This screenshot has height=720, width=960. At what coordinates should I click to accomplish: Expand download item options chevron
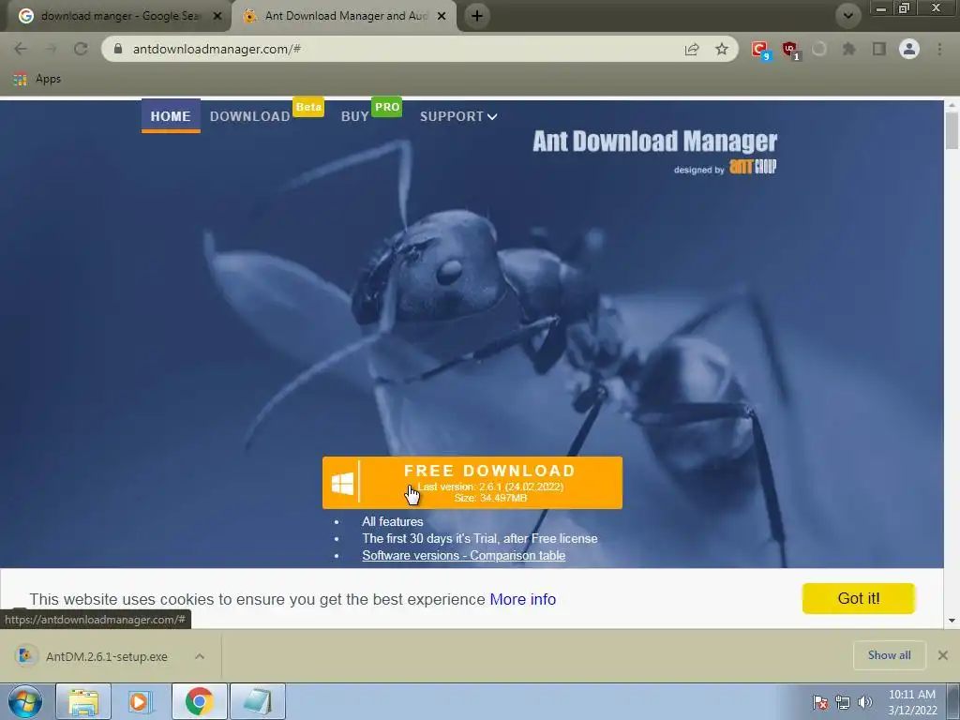[200, 656]
